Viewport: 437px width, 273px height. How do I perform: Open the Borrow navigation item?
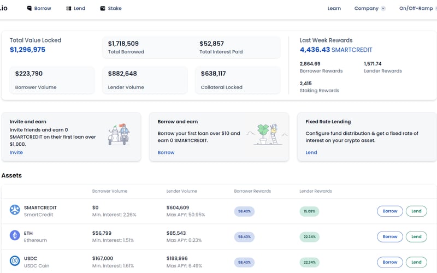coord(39,8)
